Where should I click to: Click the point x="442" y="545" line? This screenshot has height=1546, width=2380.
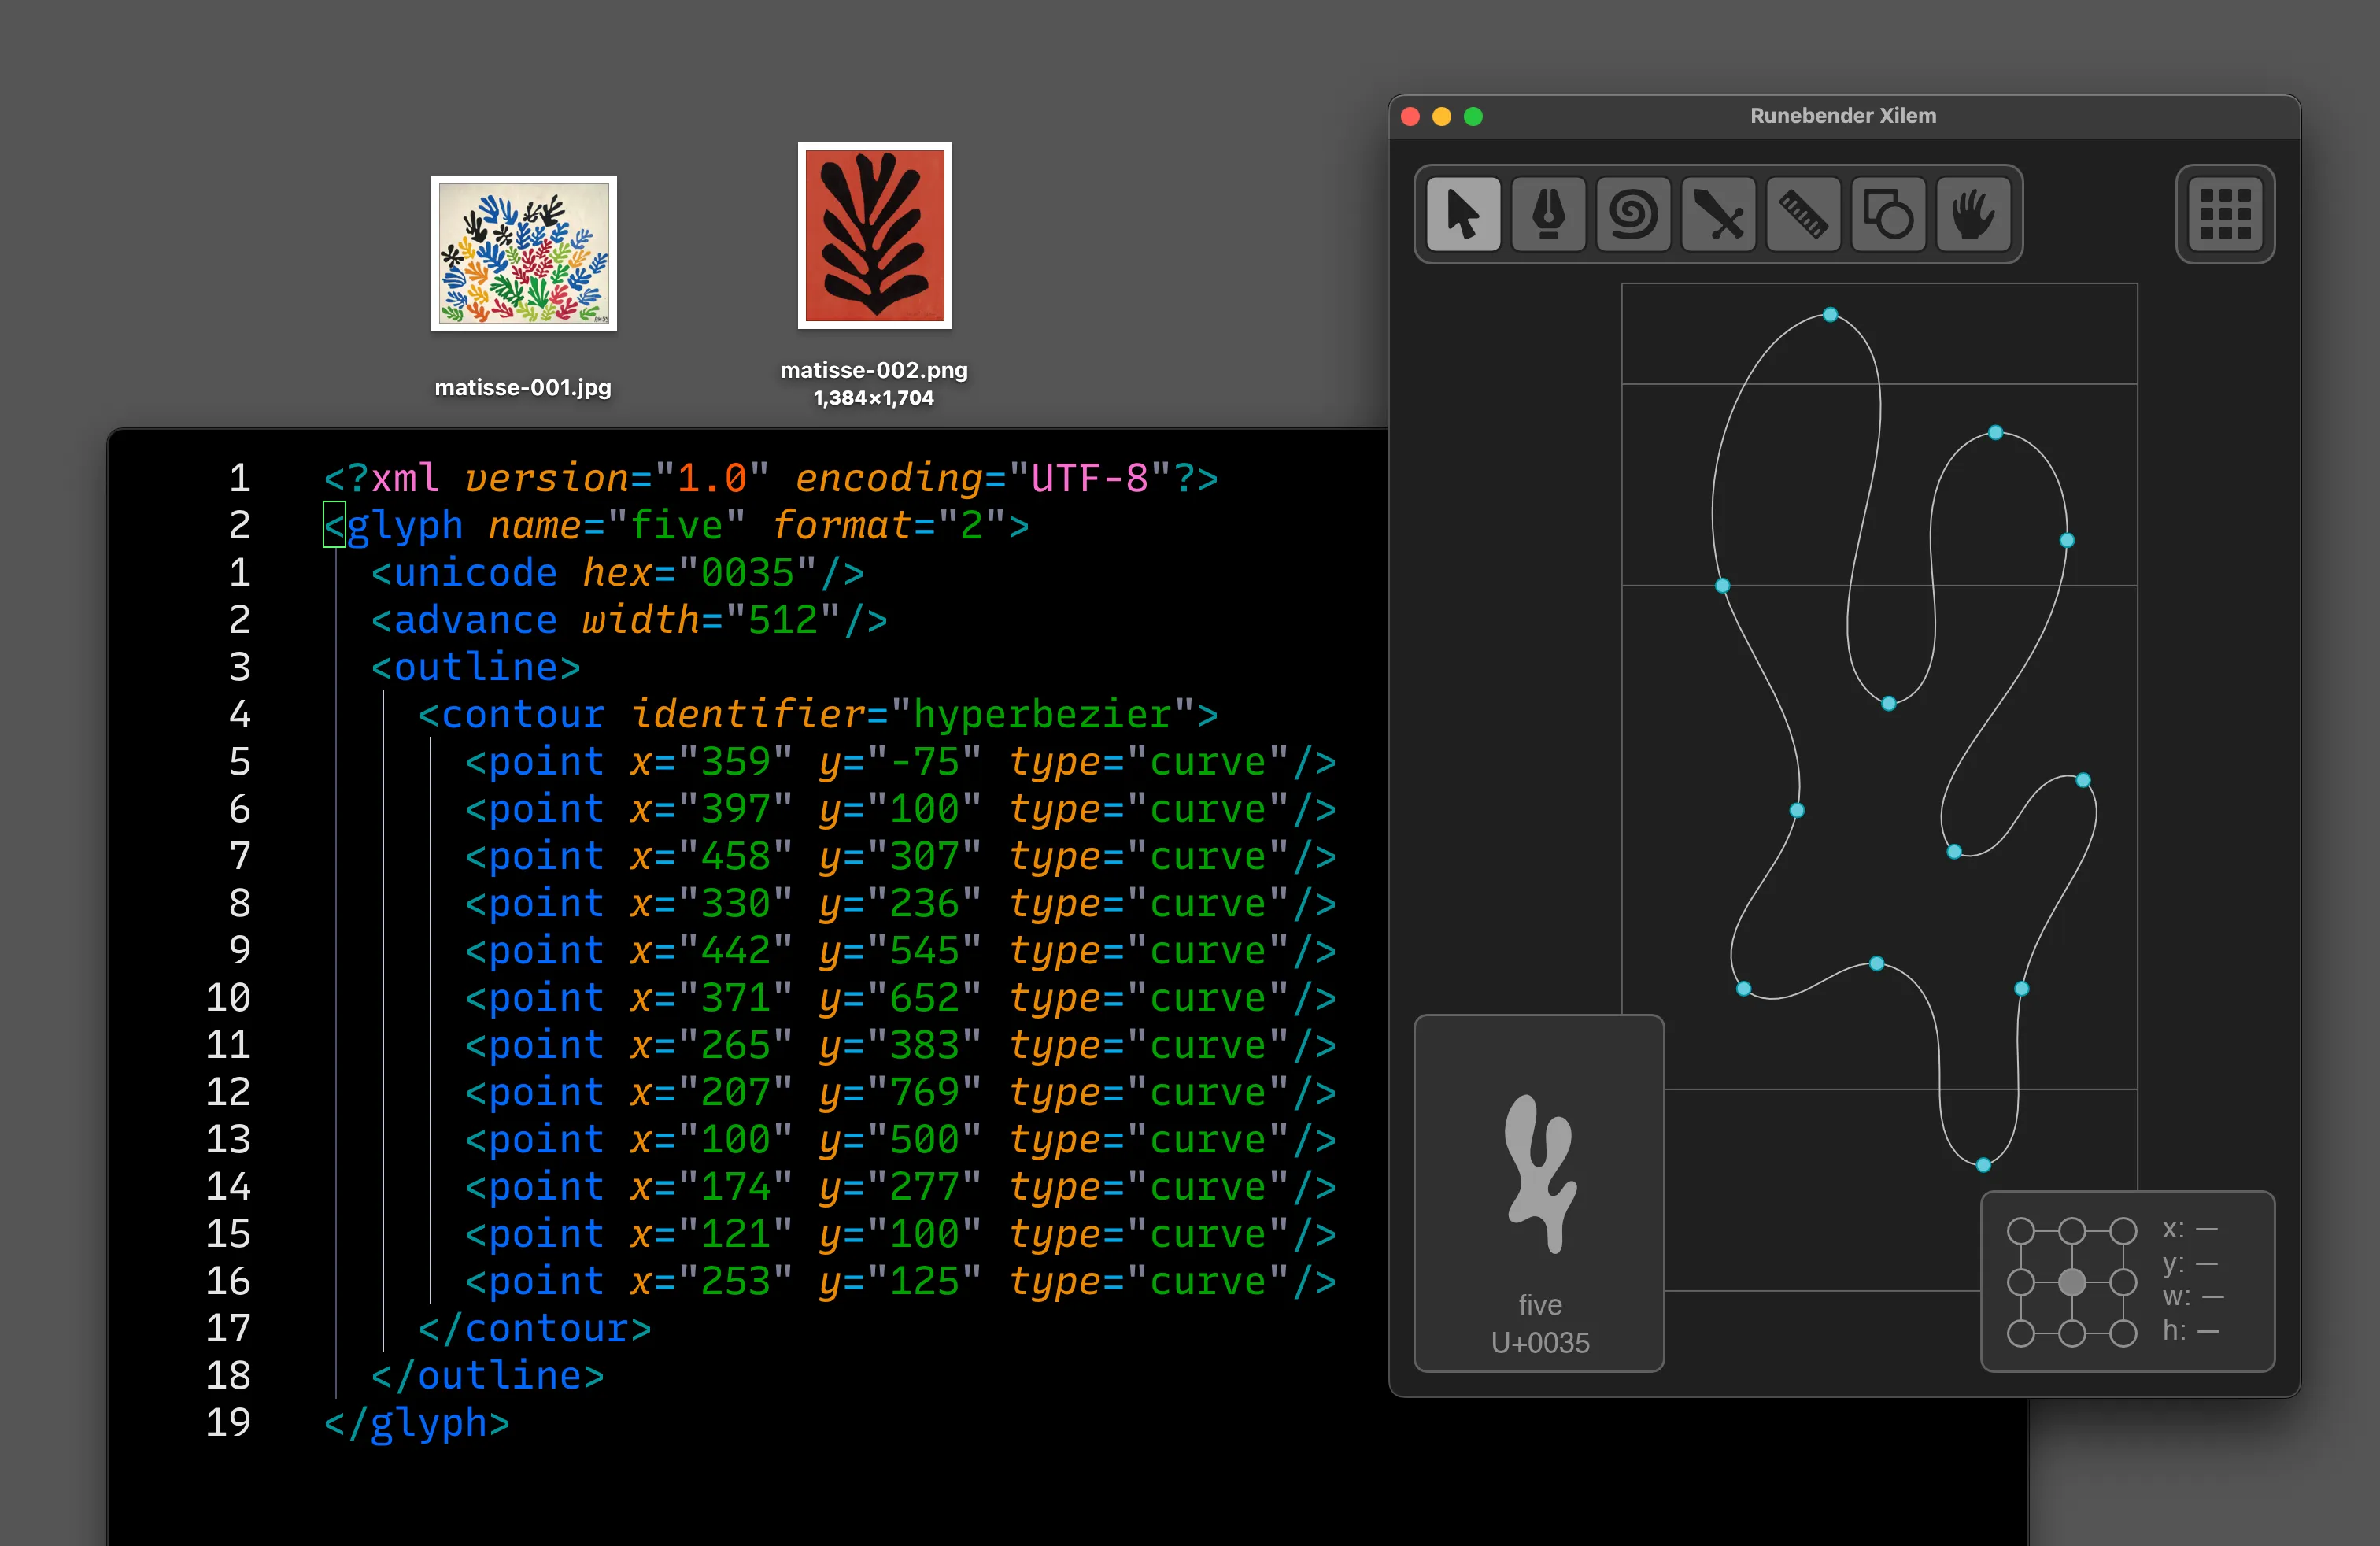click(901, 950)
